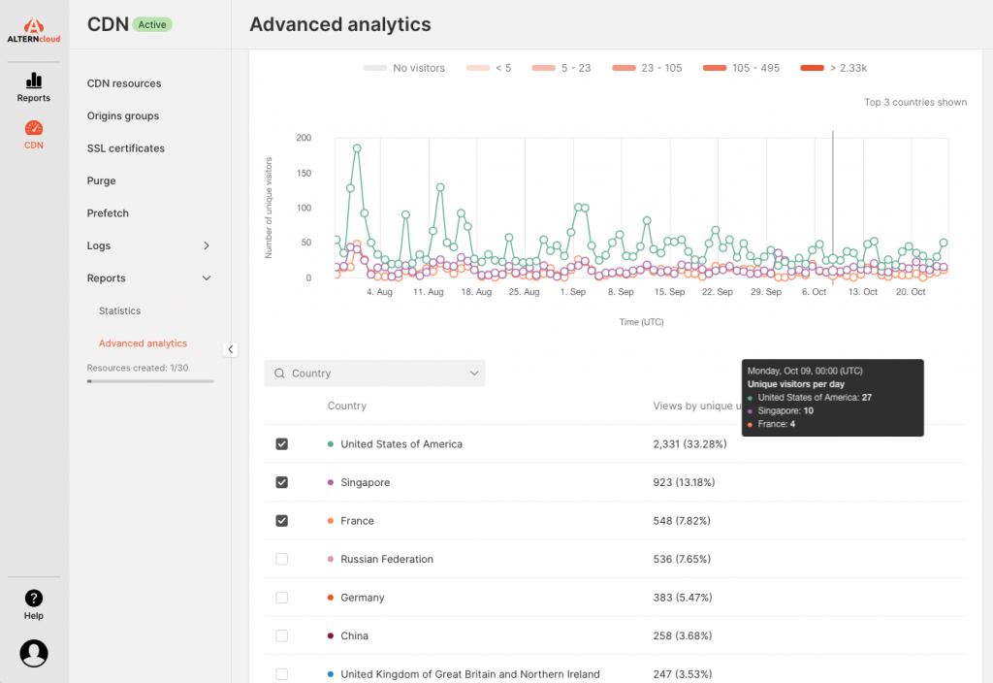Open the Help question mark icon
The height and width of the screenshot is (683, 993).
34,599
